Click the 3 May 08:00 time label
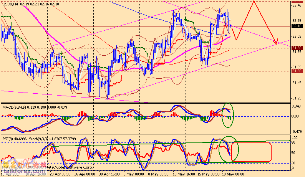305x177 pixels. 134,174
